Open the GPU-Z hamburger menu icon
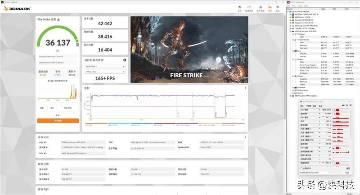 (351, 105)
